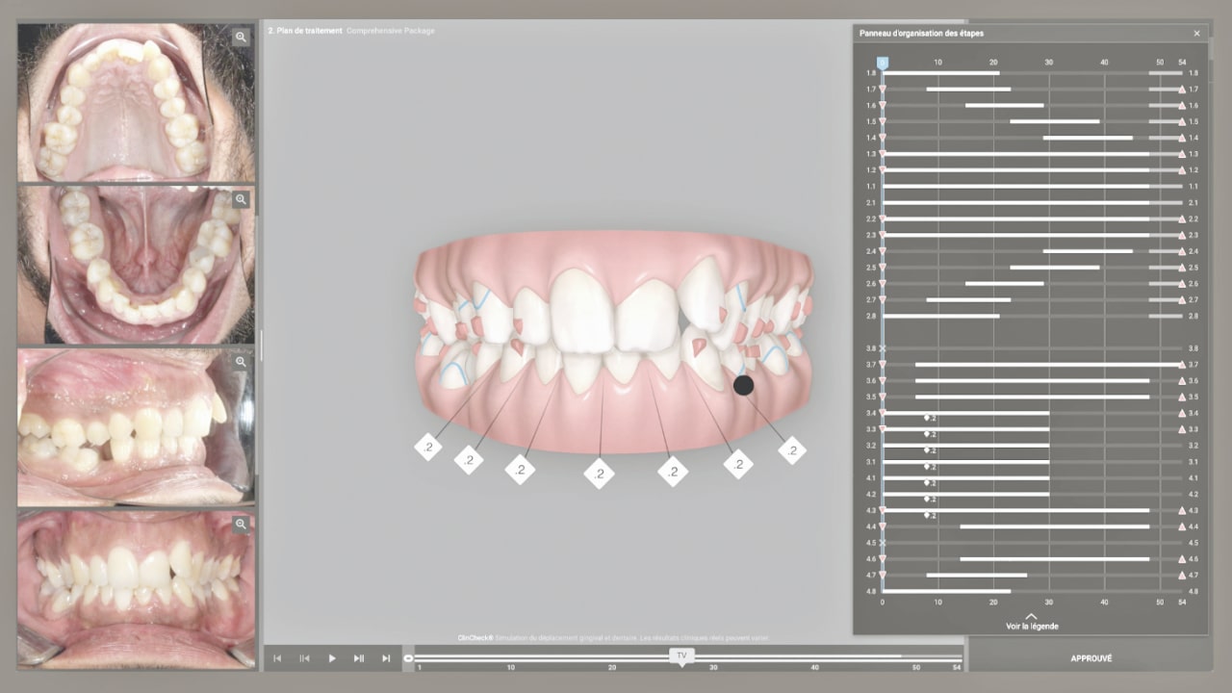Jump to the first treatment stage
Image resolution: width=1232 pixels, height=693 pixels.
pyautogui.click(x=277, y=658)
